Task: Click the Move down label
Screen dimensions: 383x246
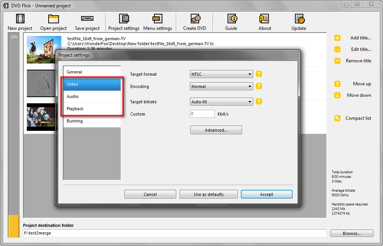Action: [359, 95]
